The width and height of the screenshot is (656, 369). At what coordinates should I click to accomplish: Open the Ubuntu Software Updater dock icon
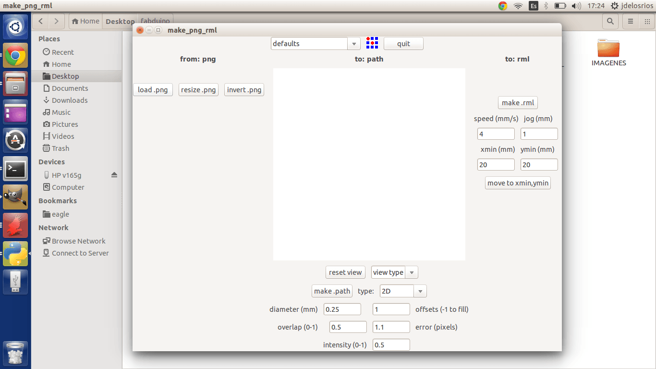pyautogui.click(x=15, y=140)
